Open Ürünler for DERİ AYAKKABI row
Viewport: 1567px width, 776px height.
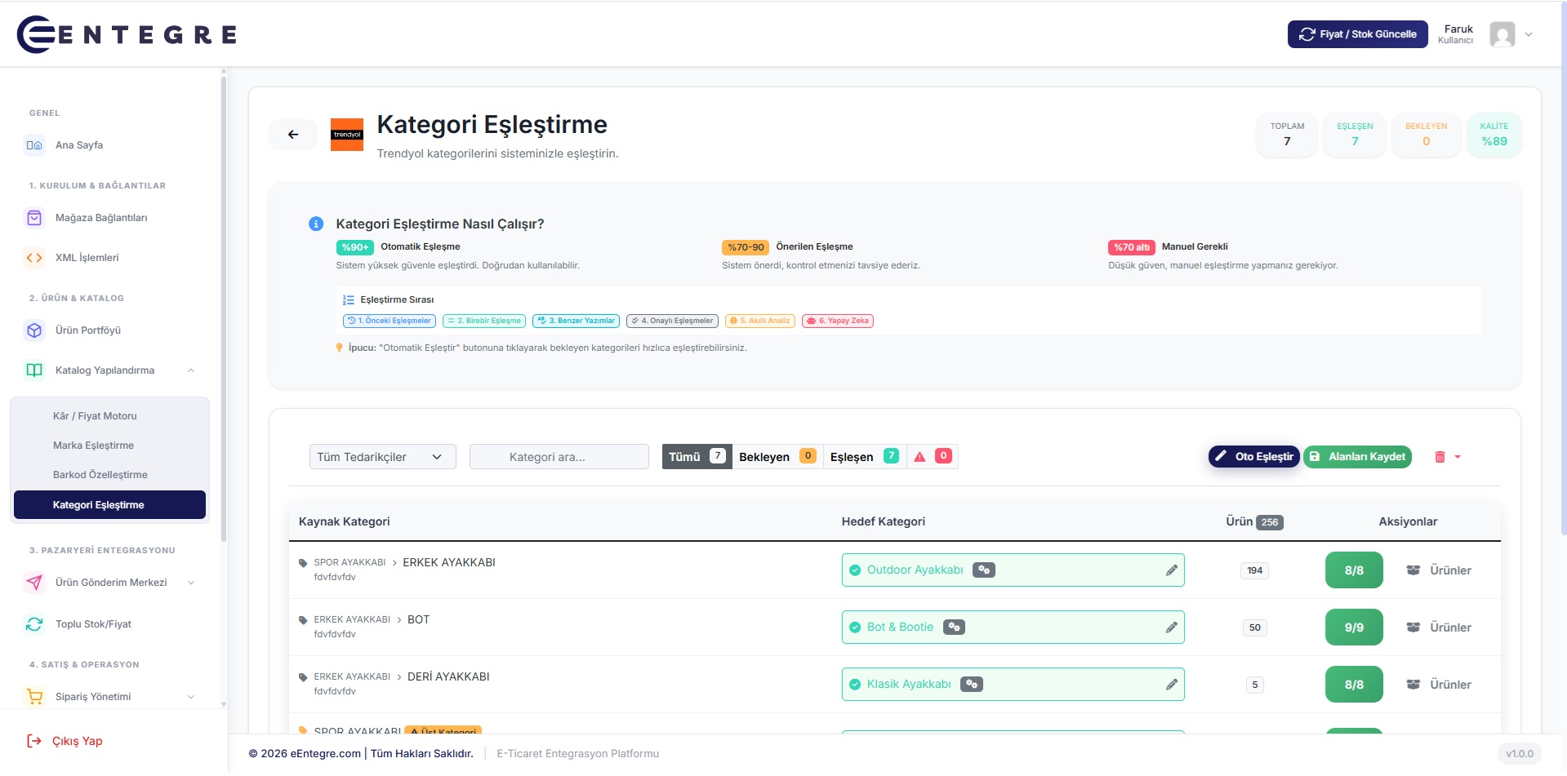click(x=1439, y=685)
